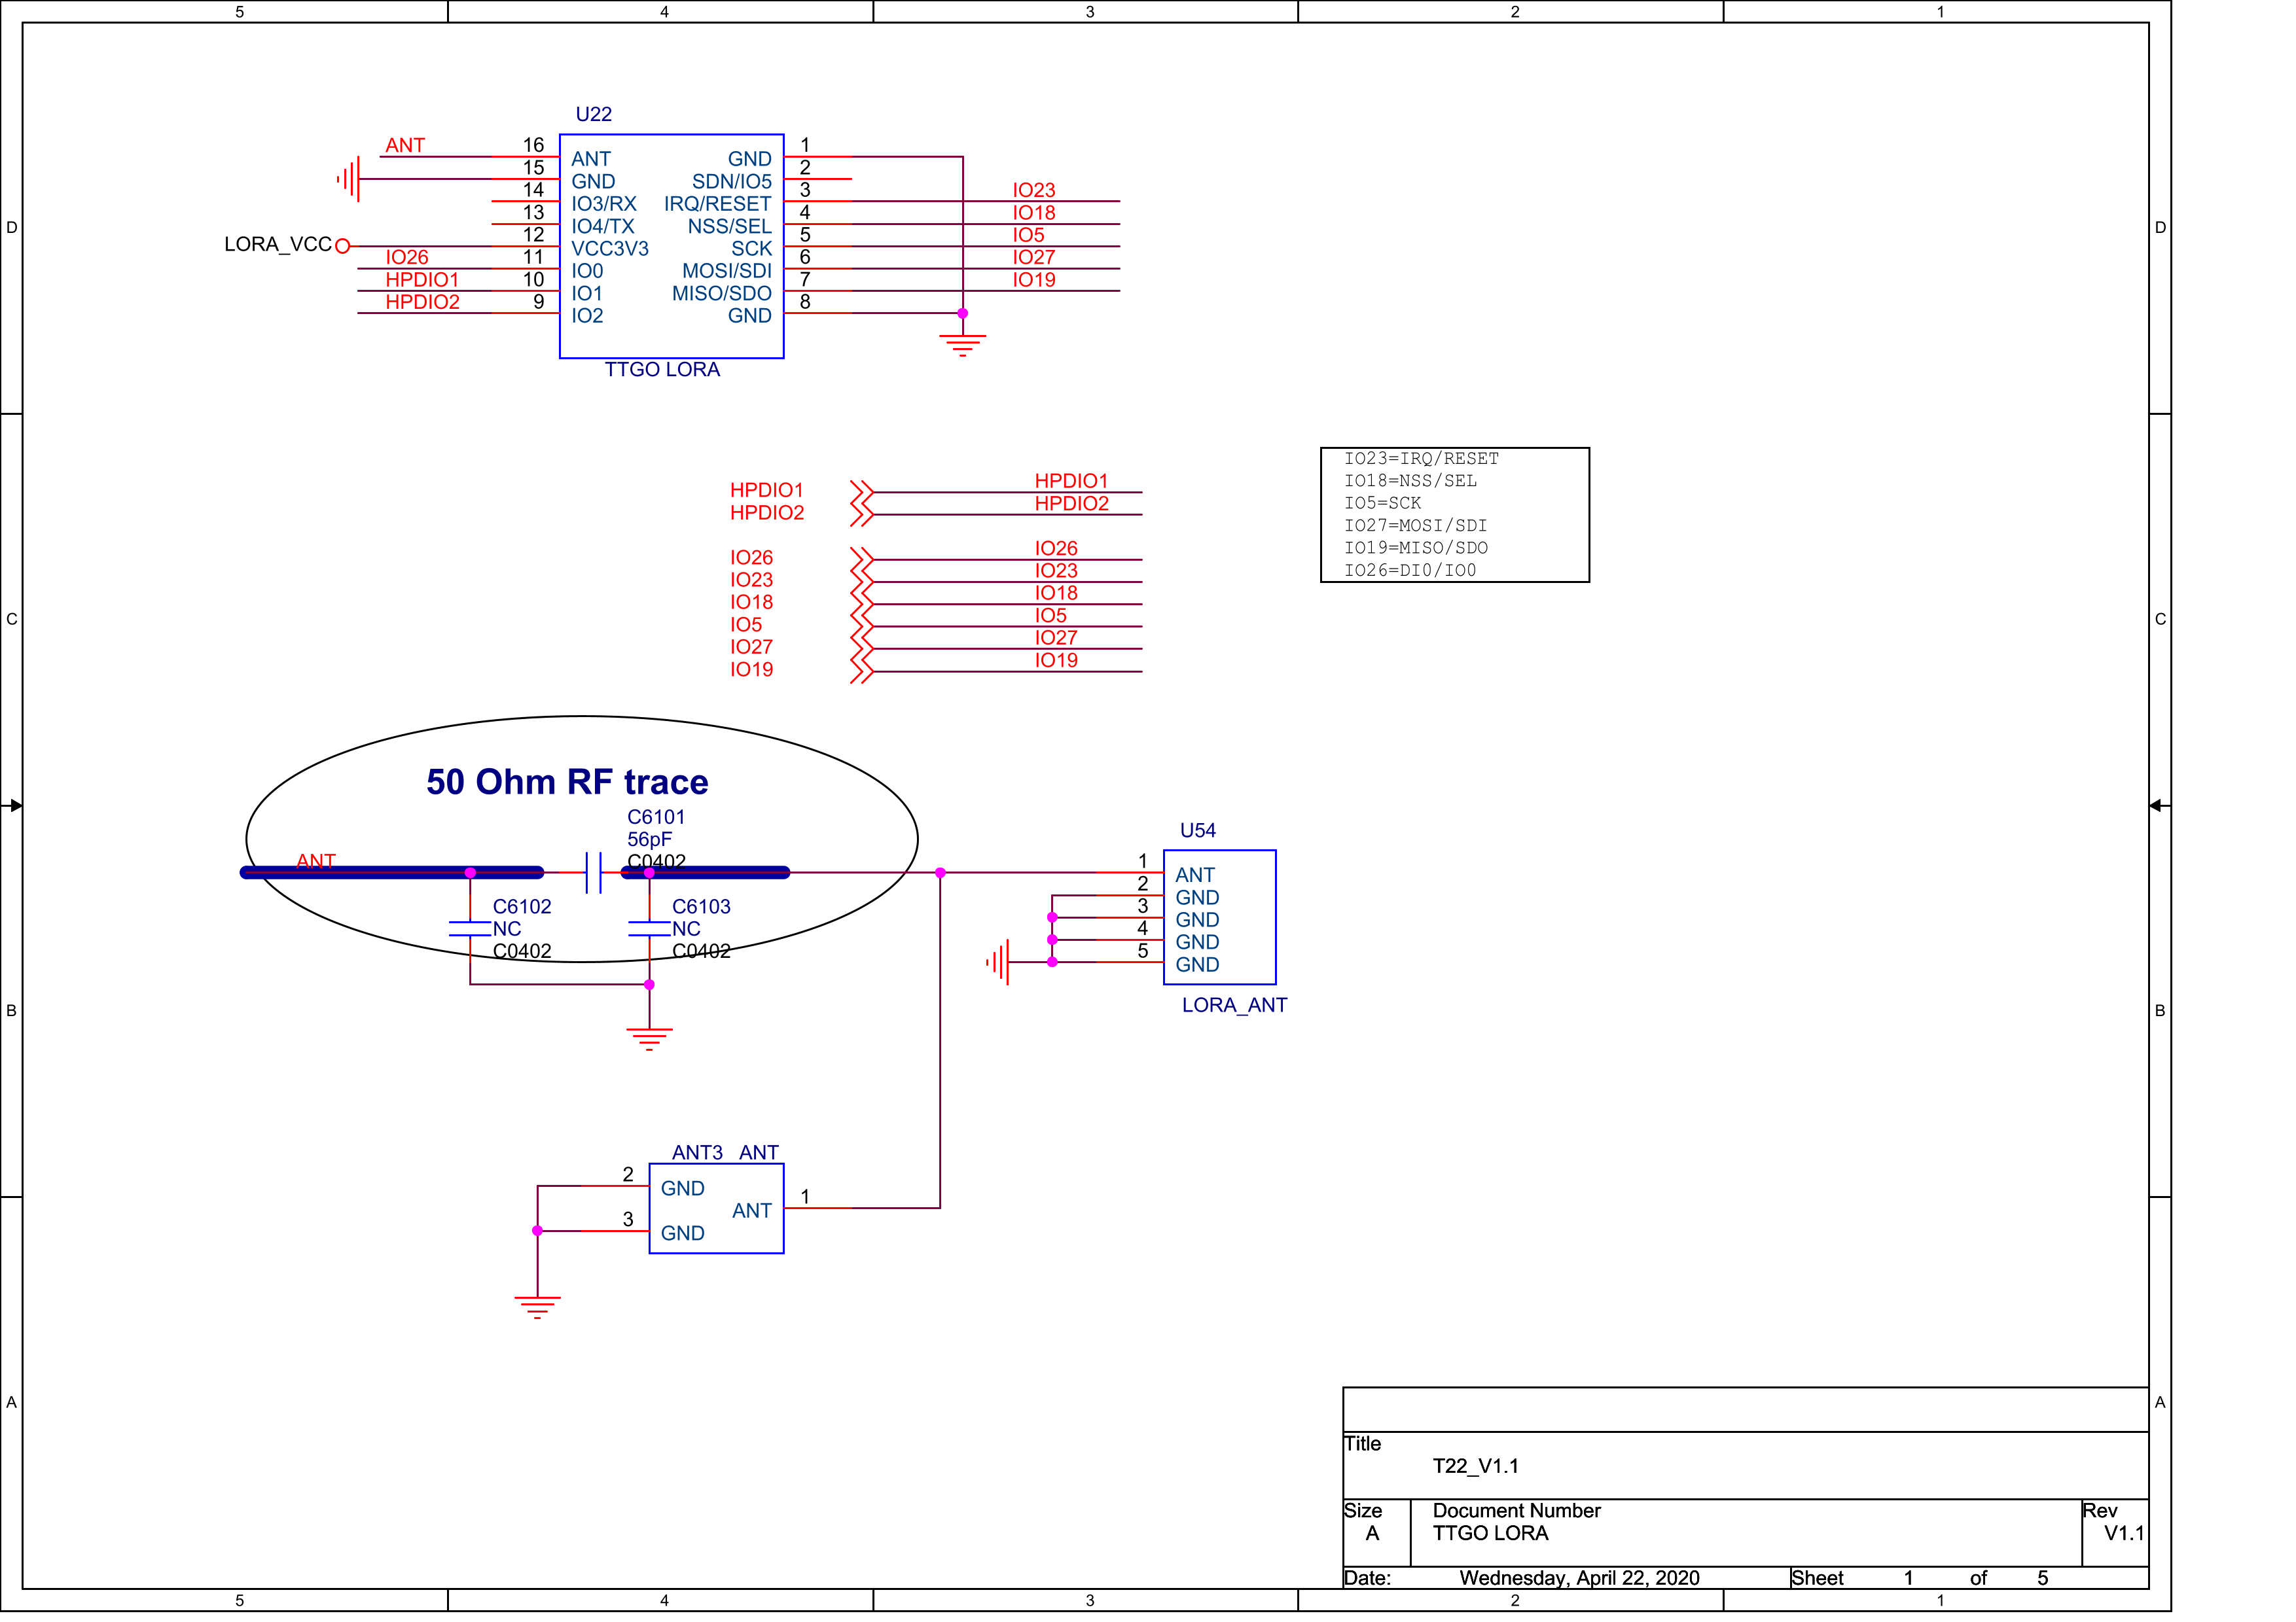Click note line IO26=DI0/IO0
The image size is (2296, 1622).
tap(1410, 571)
